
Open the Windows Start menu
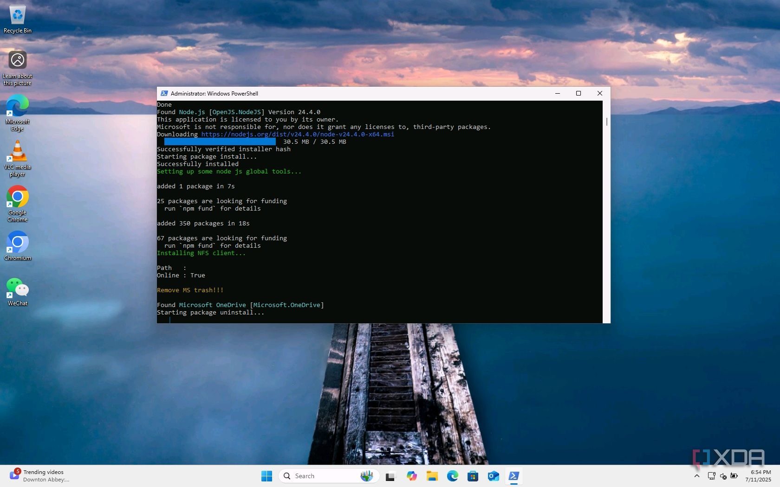pyautogui.click(x=266, y=476)
